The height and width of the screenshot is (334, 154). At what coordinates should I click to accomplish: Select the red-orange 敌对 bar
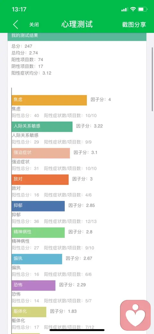coord(40,180)
